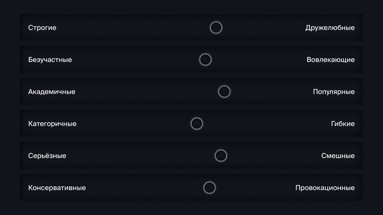Click the Консервативные–Провокационные slider handle
The height and width of the screenshot is (215, 383).
(x=209, y=187)
